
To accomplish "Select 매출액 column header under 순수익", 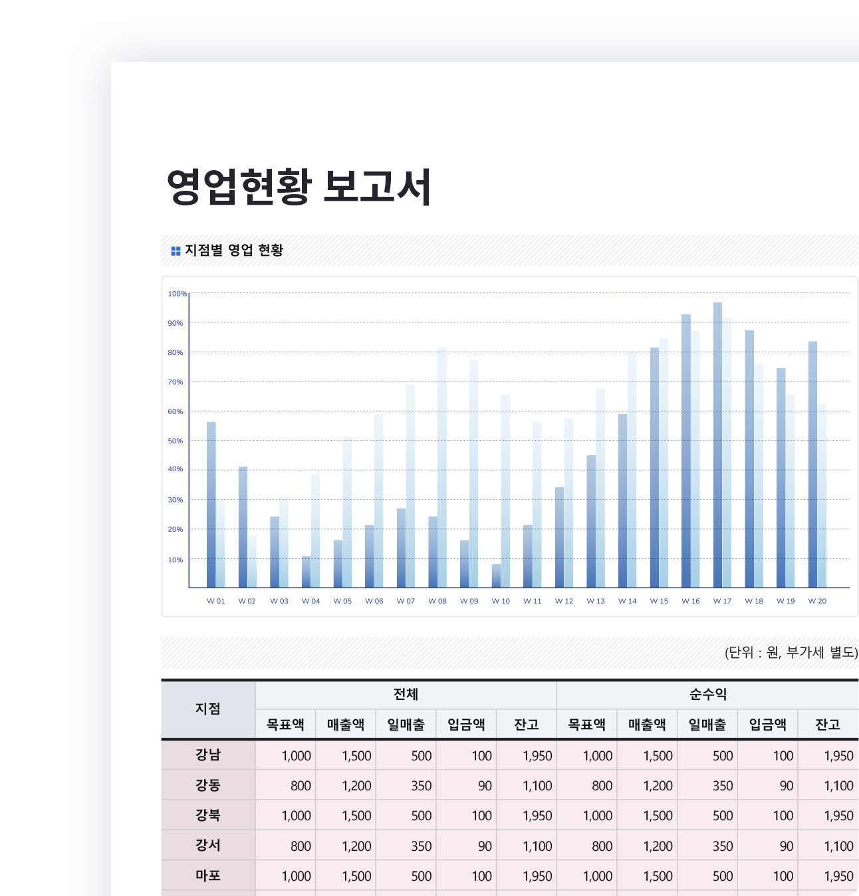I will pyautogui.click(x=647, y=724).
